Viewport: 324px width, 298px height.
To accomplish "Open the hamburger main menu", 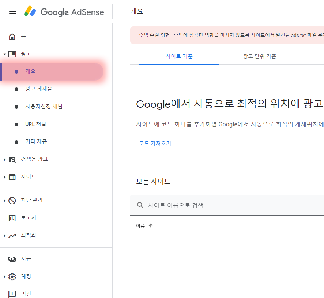I will pos(12,12).
